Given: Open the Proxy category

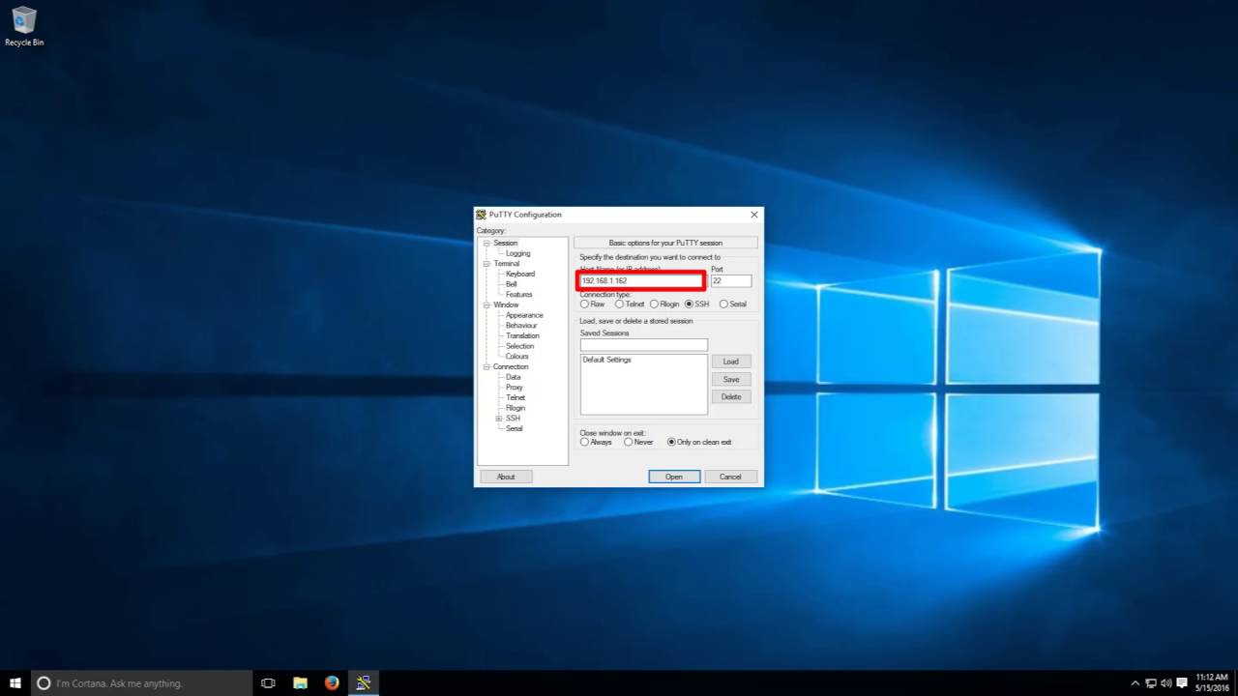Looking at the screenshot, I should tap(514, 388).
